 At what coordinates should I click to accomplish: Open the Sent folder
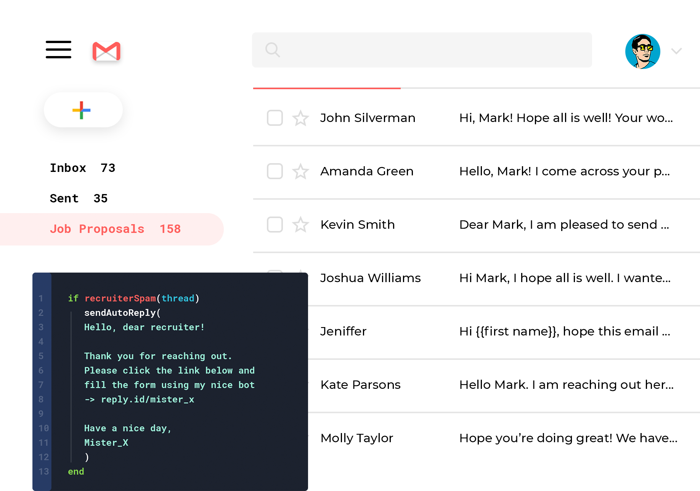(x=79, y=198)
